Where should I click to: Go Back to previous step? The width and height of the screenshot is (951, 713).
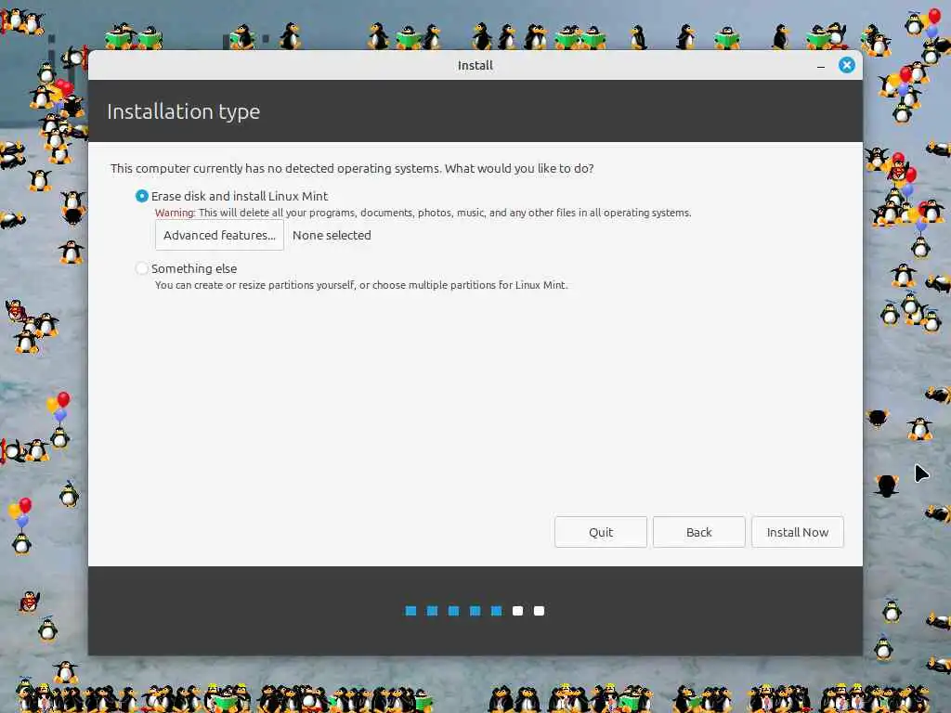pyautogui.click(x=698, y=532)
